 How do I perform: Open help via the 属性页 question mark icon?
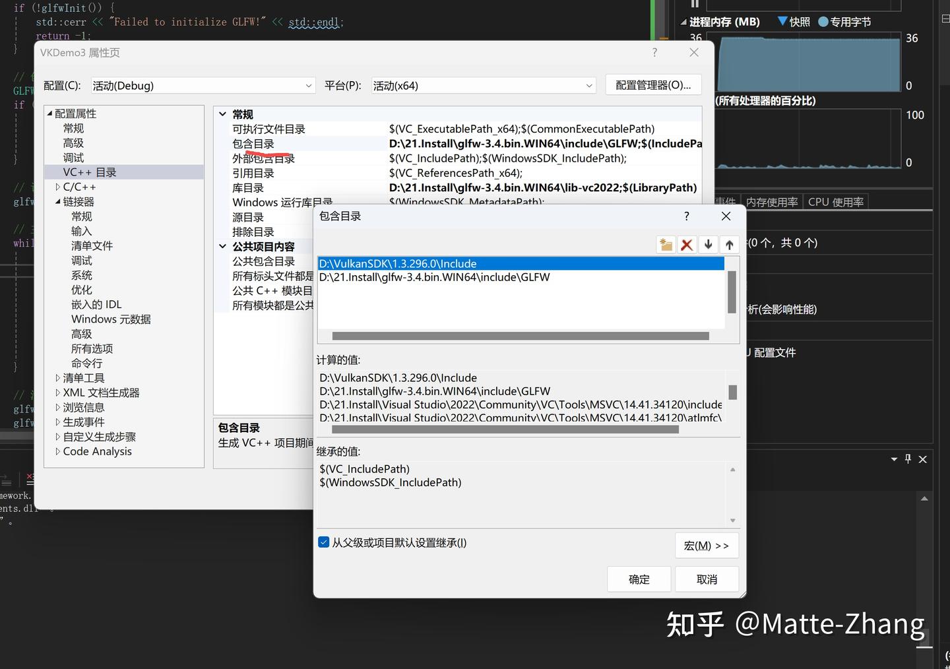[654, 52]
